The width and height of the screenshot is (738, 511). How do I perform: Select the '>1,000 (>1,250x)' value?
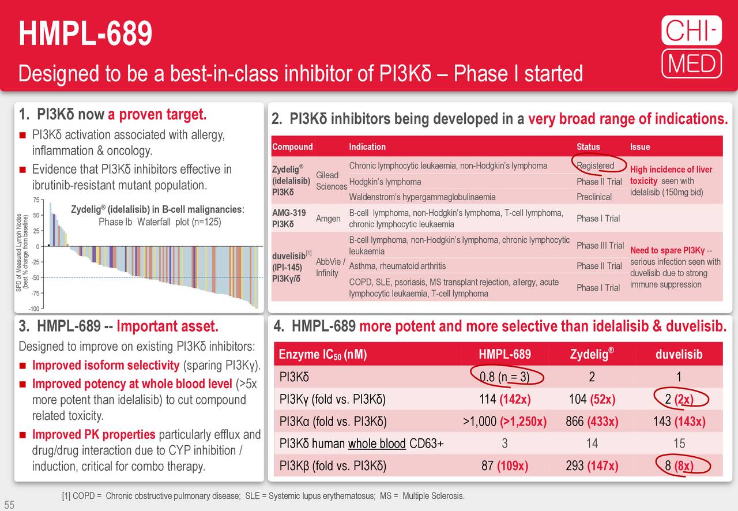click(504, 422)
